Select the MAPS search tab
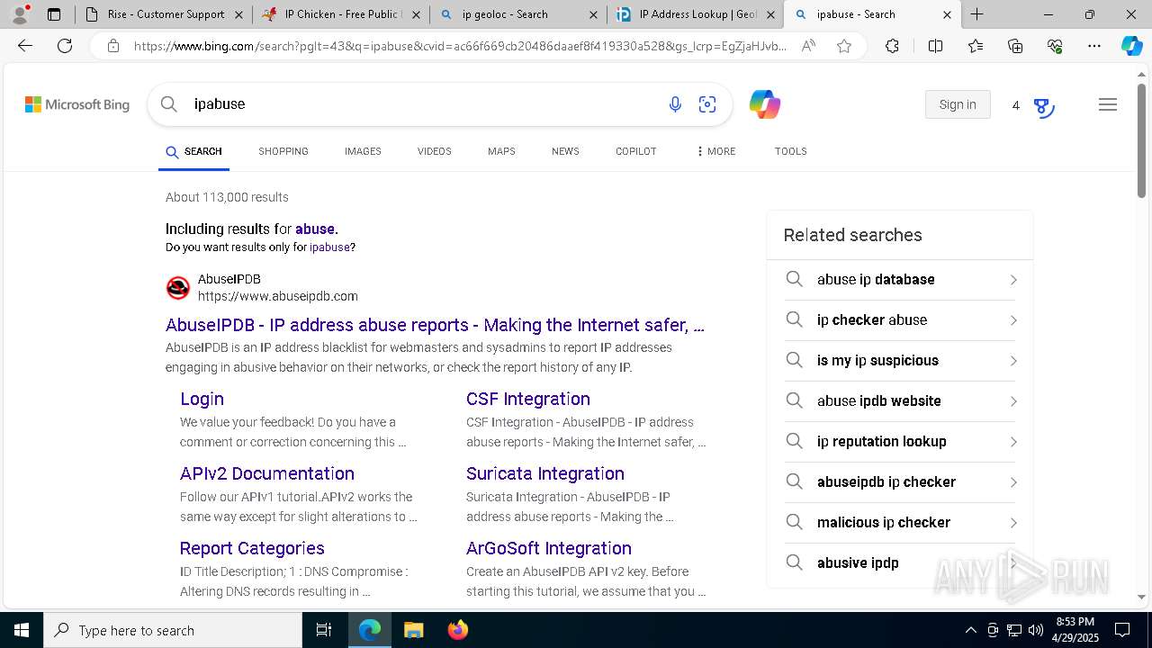The image size is (1152, 648). point(501,151)
